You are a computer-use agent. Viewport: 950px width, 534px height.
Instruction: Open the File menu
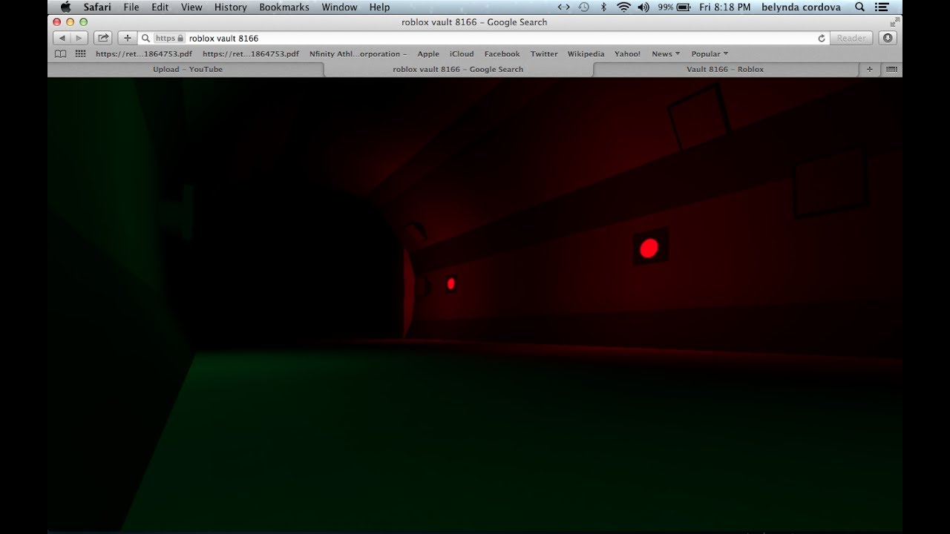click(131, 7)
